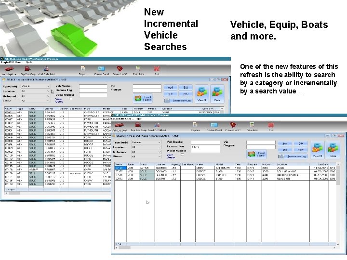This screenshot has height=260, width=347.
Task: Click gas pump trip icon in back window
Action: (27, 69)
